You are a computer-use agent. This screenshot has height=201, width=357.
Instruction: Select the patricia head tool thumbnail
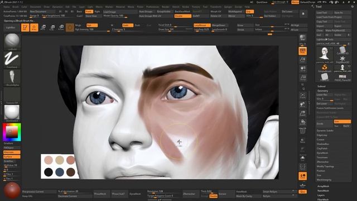(325, 55)
